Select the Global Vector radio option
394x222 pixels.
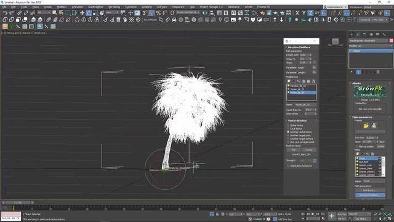[288, 125]
